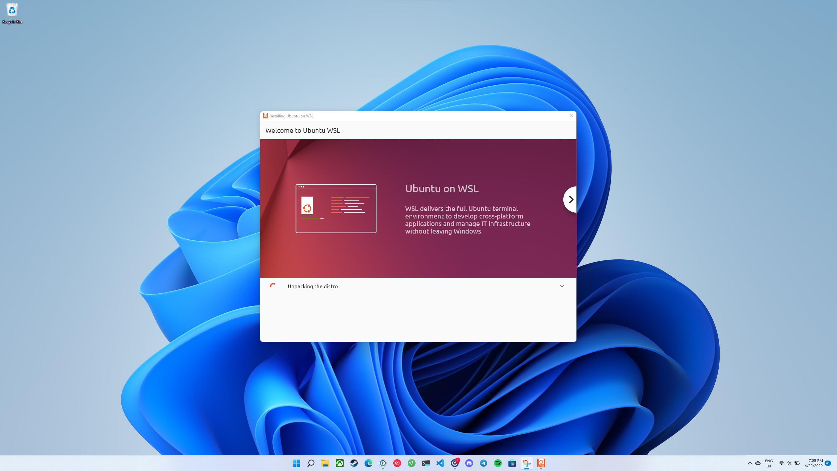Show hidden system tray icons
Screen dimensions: 837x471
750,463
